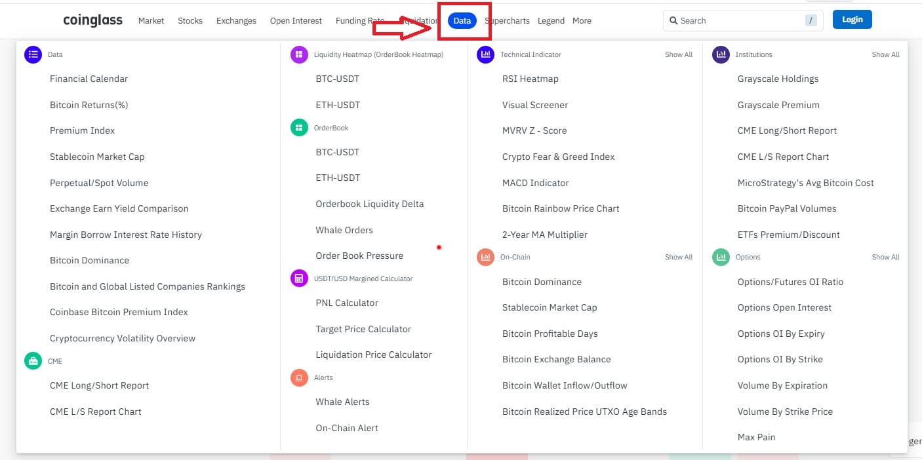
Task: Open ETFs Premium/Discount
Action: [789, 235]
